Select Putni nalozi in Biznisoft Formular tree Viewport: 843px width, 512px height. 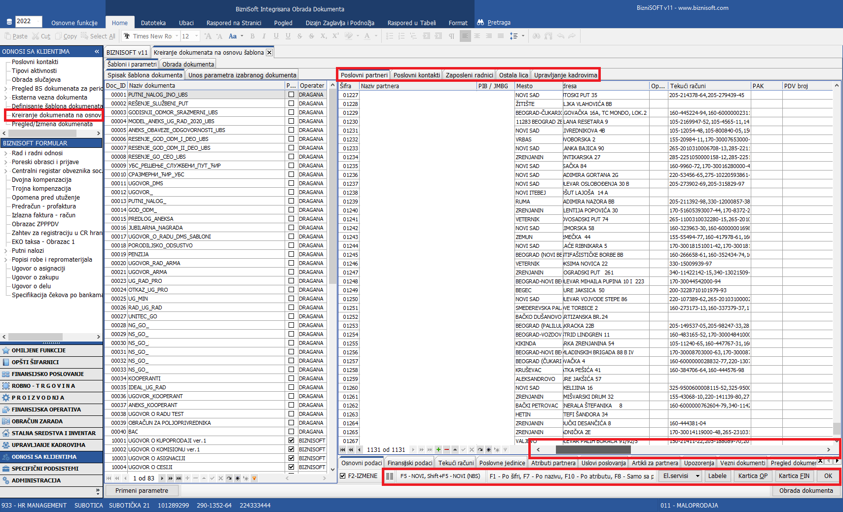click(x=28, y=251)
